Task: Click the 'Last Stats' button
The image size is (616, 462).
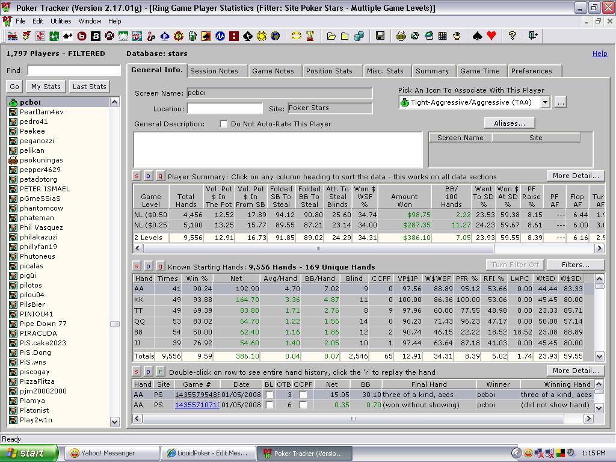Action: click(x=90, y=87)
